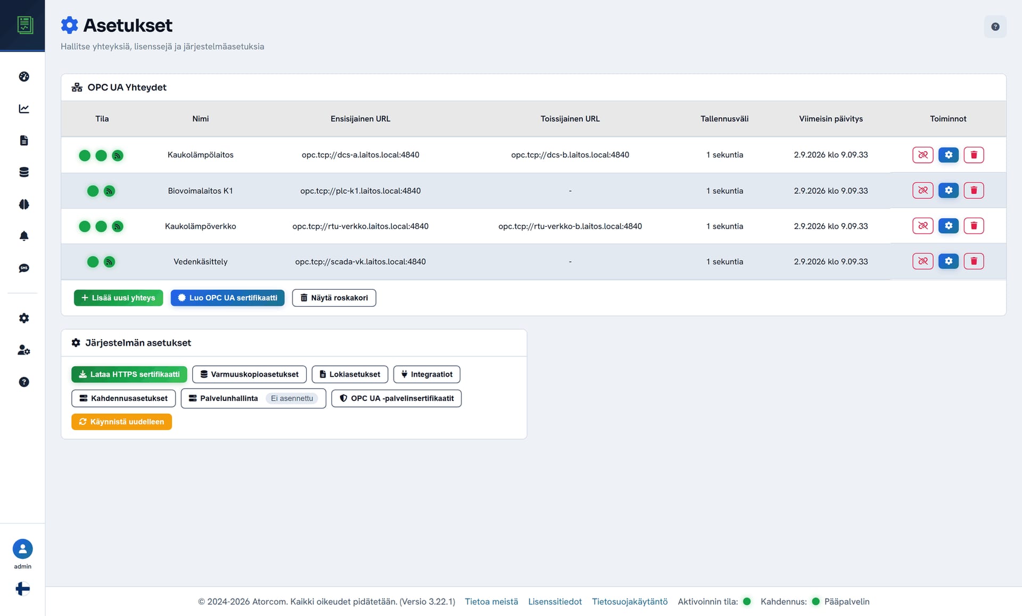Delete the Biovoimalaitos K1 connection

[974, 191]
